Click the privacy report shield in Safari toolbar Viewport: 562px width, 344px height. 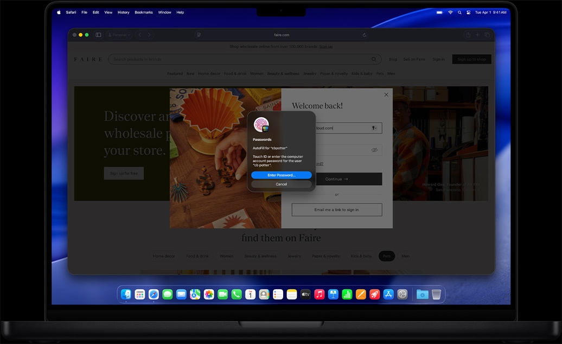pyautogui.click(x=199, y=34)
